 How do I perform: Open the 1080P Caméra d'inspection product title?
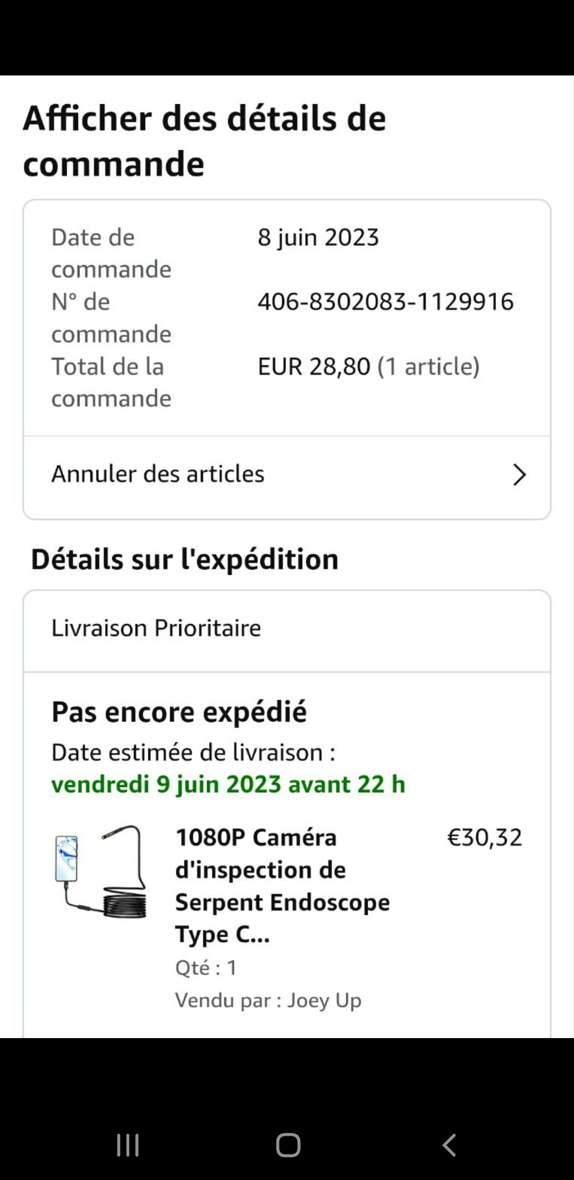[282, 886]
